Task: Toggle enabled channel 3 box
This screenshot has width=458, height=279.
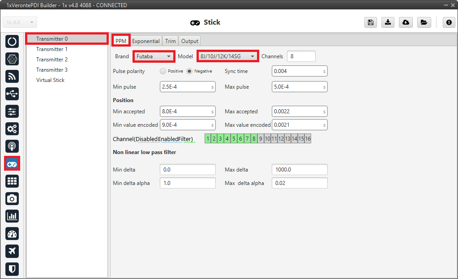Action: pos(221,139)
